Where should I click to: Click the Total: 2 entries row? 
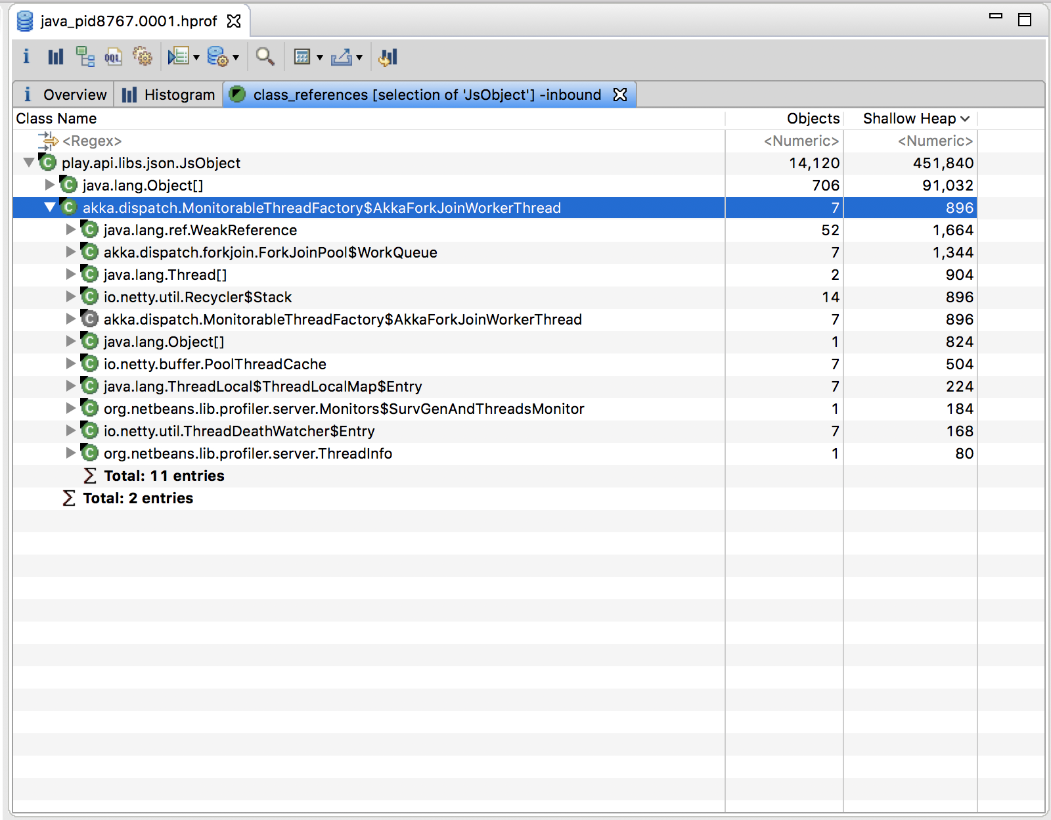point(495,498)
